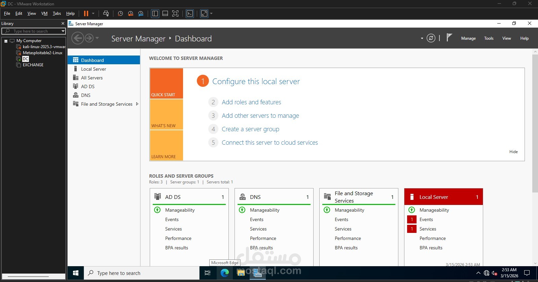Click the Server Manager vertical scrollbar
Image resolution: width=538 pixels, height=282 pixels.
pos(535,123)
